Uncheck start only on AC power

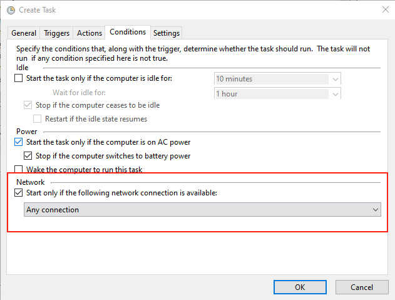click(18, 142)
